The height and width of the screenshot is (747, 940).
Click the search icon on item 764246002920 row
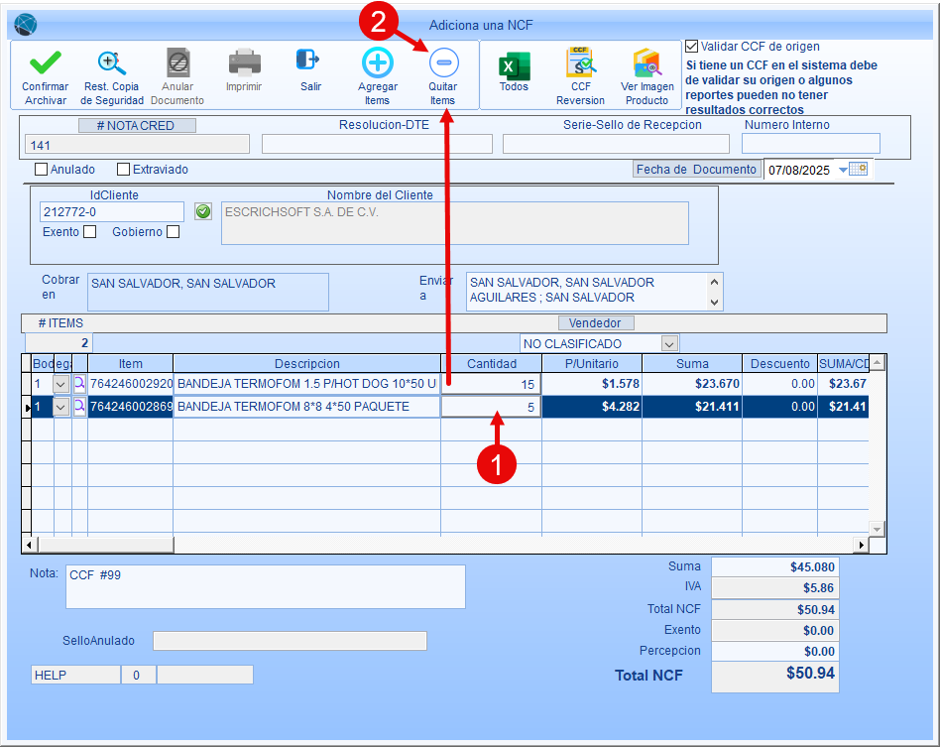(79, 383)
